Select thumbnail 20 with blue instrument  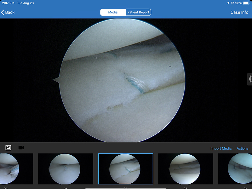17,169
